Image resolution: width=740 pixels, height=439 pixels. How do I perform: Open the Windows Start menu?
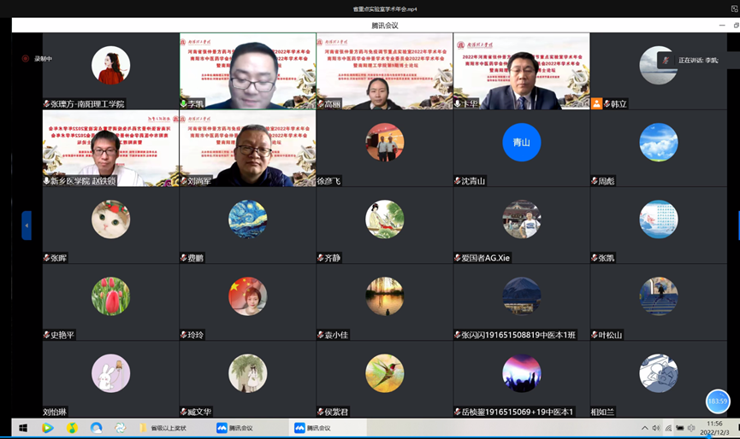(23, 428)
